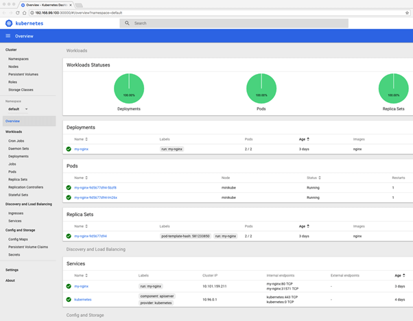Screen dimensions: 413x321
Task: Open Stateful Sets in the sidebar
Action: point(18,195)
